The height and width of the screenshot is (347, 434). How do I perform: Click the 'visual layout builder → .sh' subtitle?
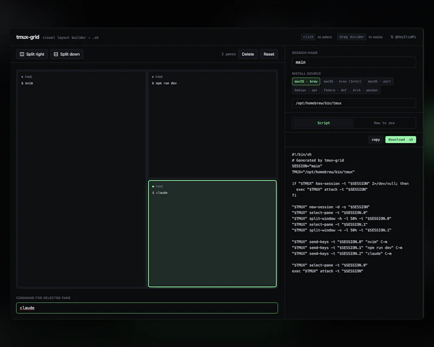tap(71, 37)
